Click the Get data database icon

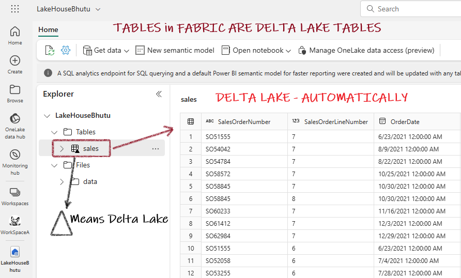pyautogui.click(x=87, y=51)
